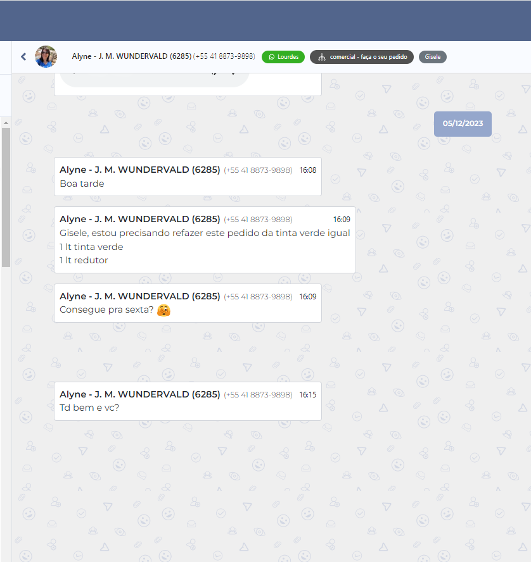The width and height of the screenshot is (531, 562).
Task: Open Alyne's profile photo avatar
Action: [46, 57]
